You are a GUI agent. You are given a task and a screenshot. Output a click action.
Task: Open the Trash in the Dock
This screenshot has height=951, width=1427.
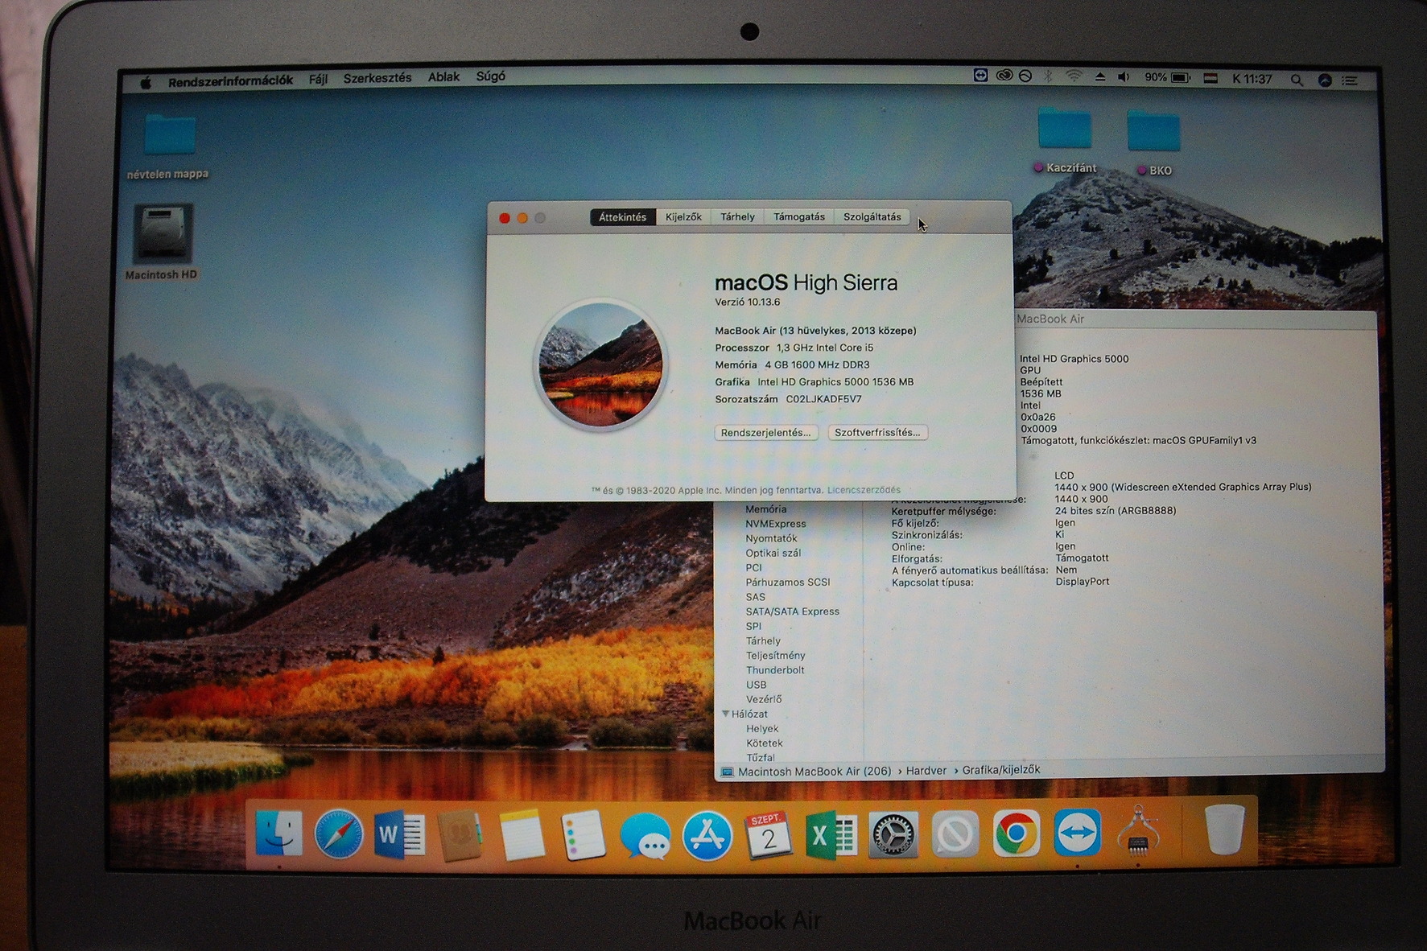click(x=1224, y=829)
